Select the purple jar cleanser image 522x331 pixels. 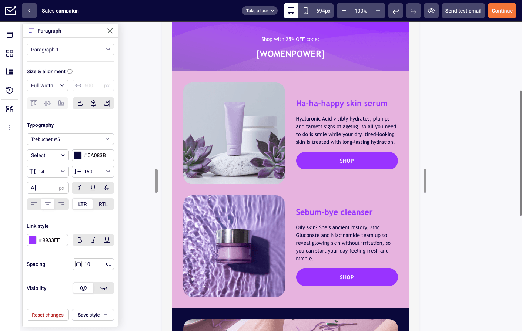pos(234,246)
